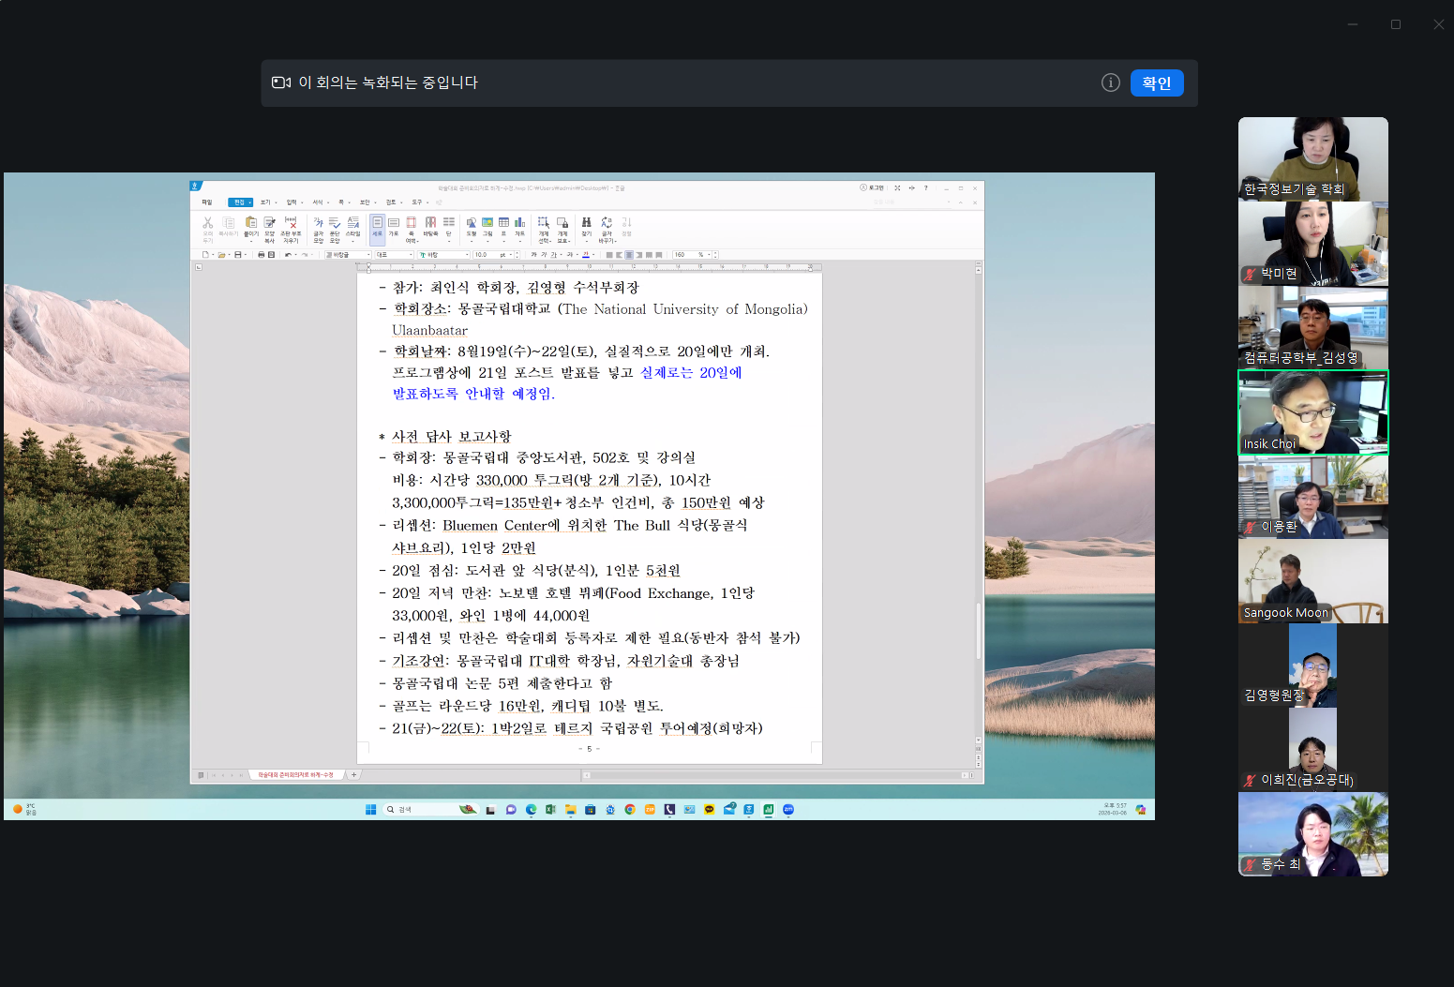The image size is (1454, 987).
Task: Click the scissors cut icon in Hangul toolbar
Action: (x=208, y=223)
